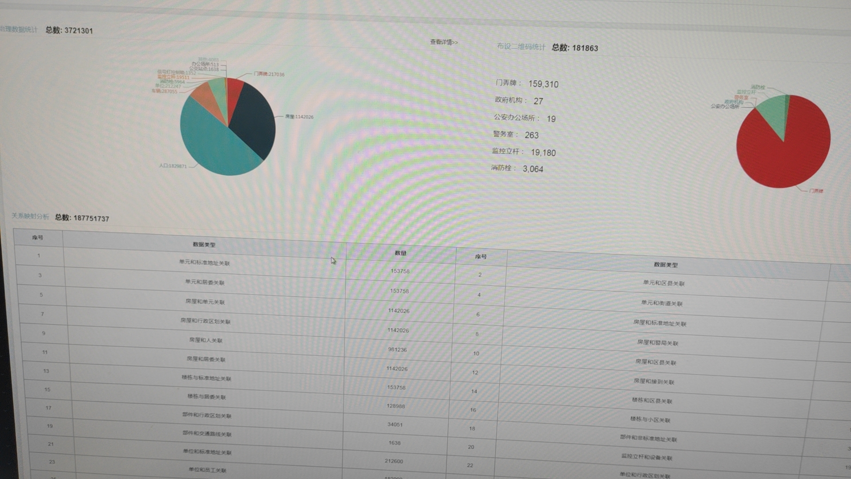Screen dimensions: 851x479
Task: Click the 门弄牌 label of right pie chart
Action: click(x=816, y=191)
